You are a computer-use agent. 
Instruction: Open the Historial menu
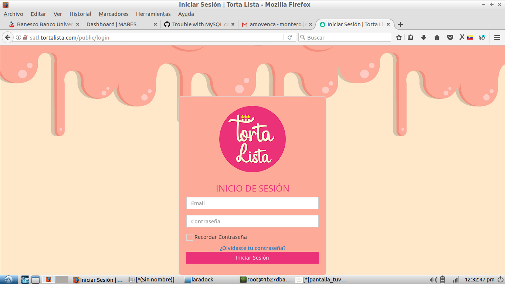[80, 14]
